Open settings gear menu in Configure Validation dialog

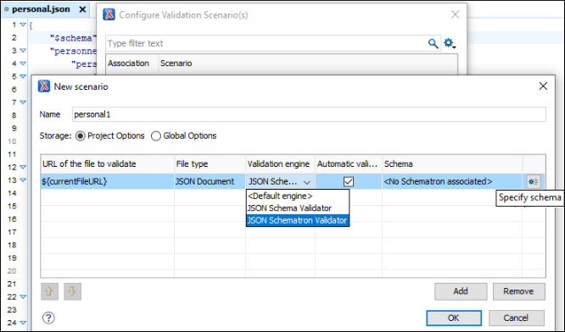click(450, 43)
